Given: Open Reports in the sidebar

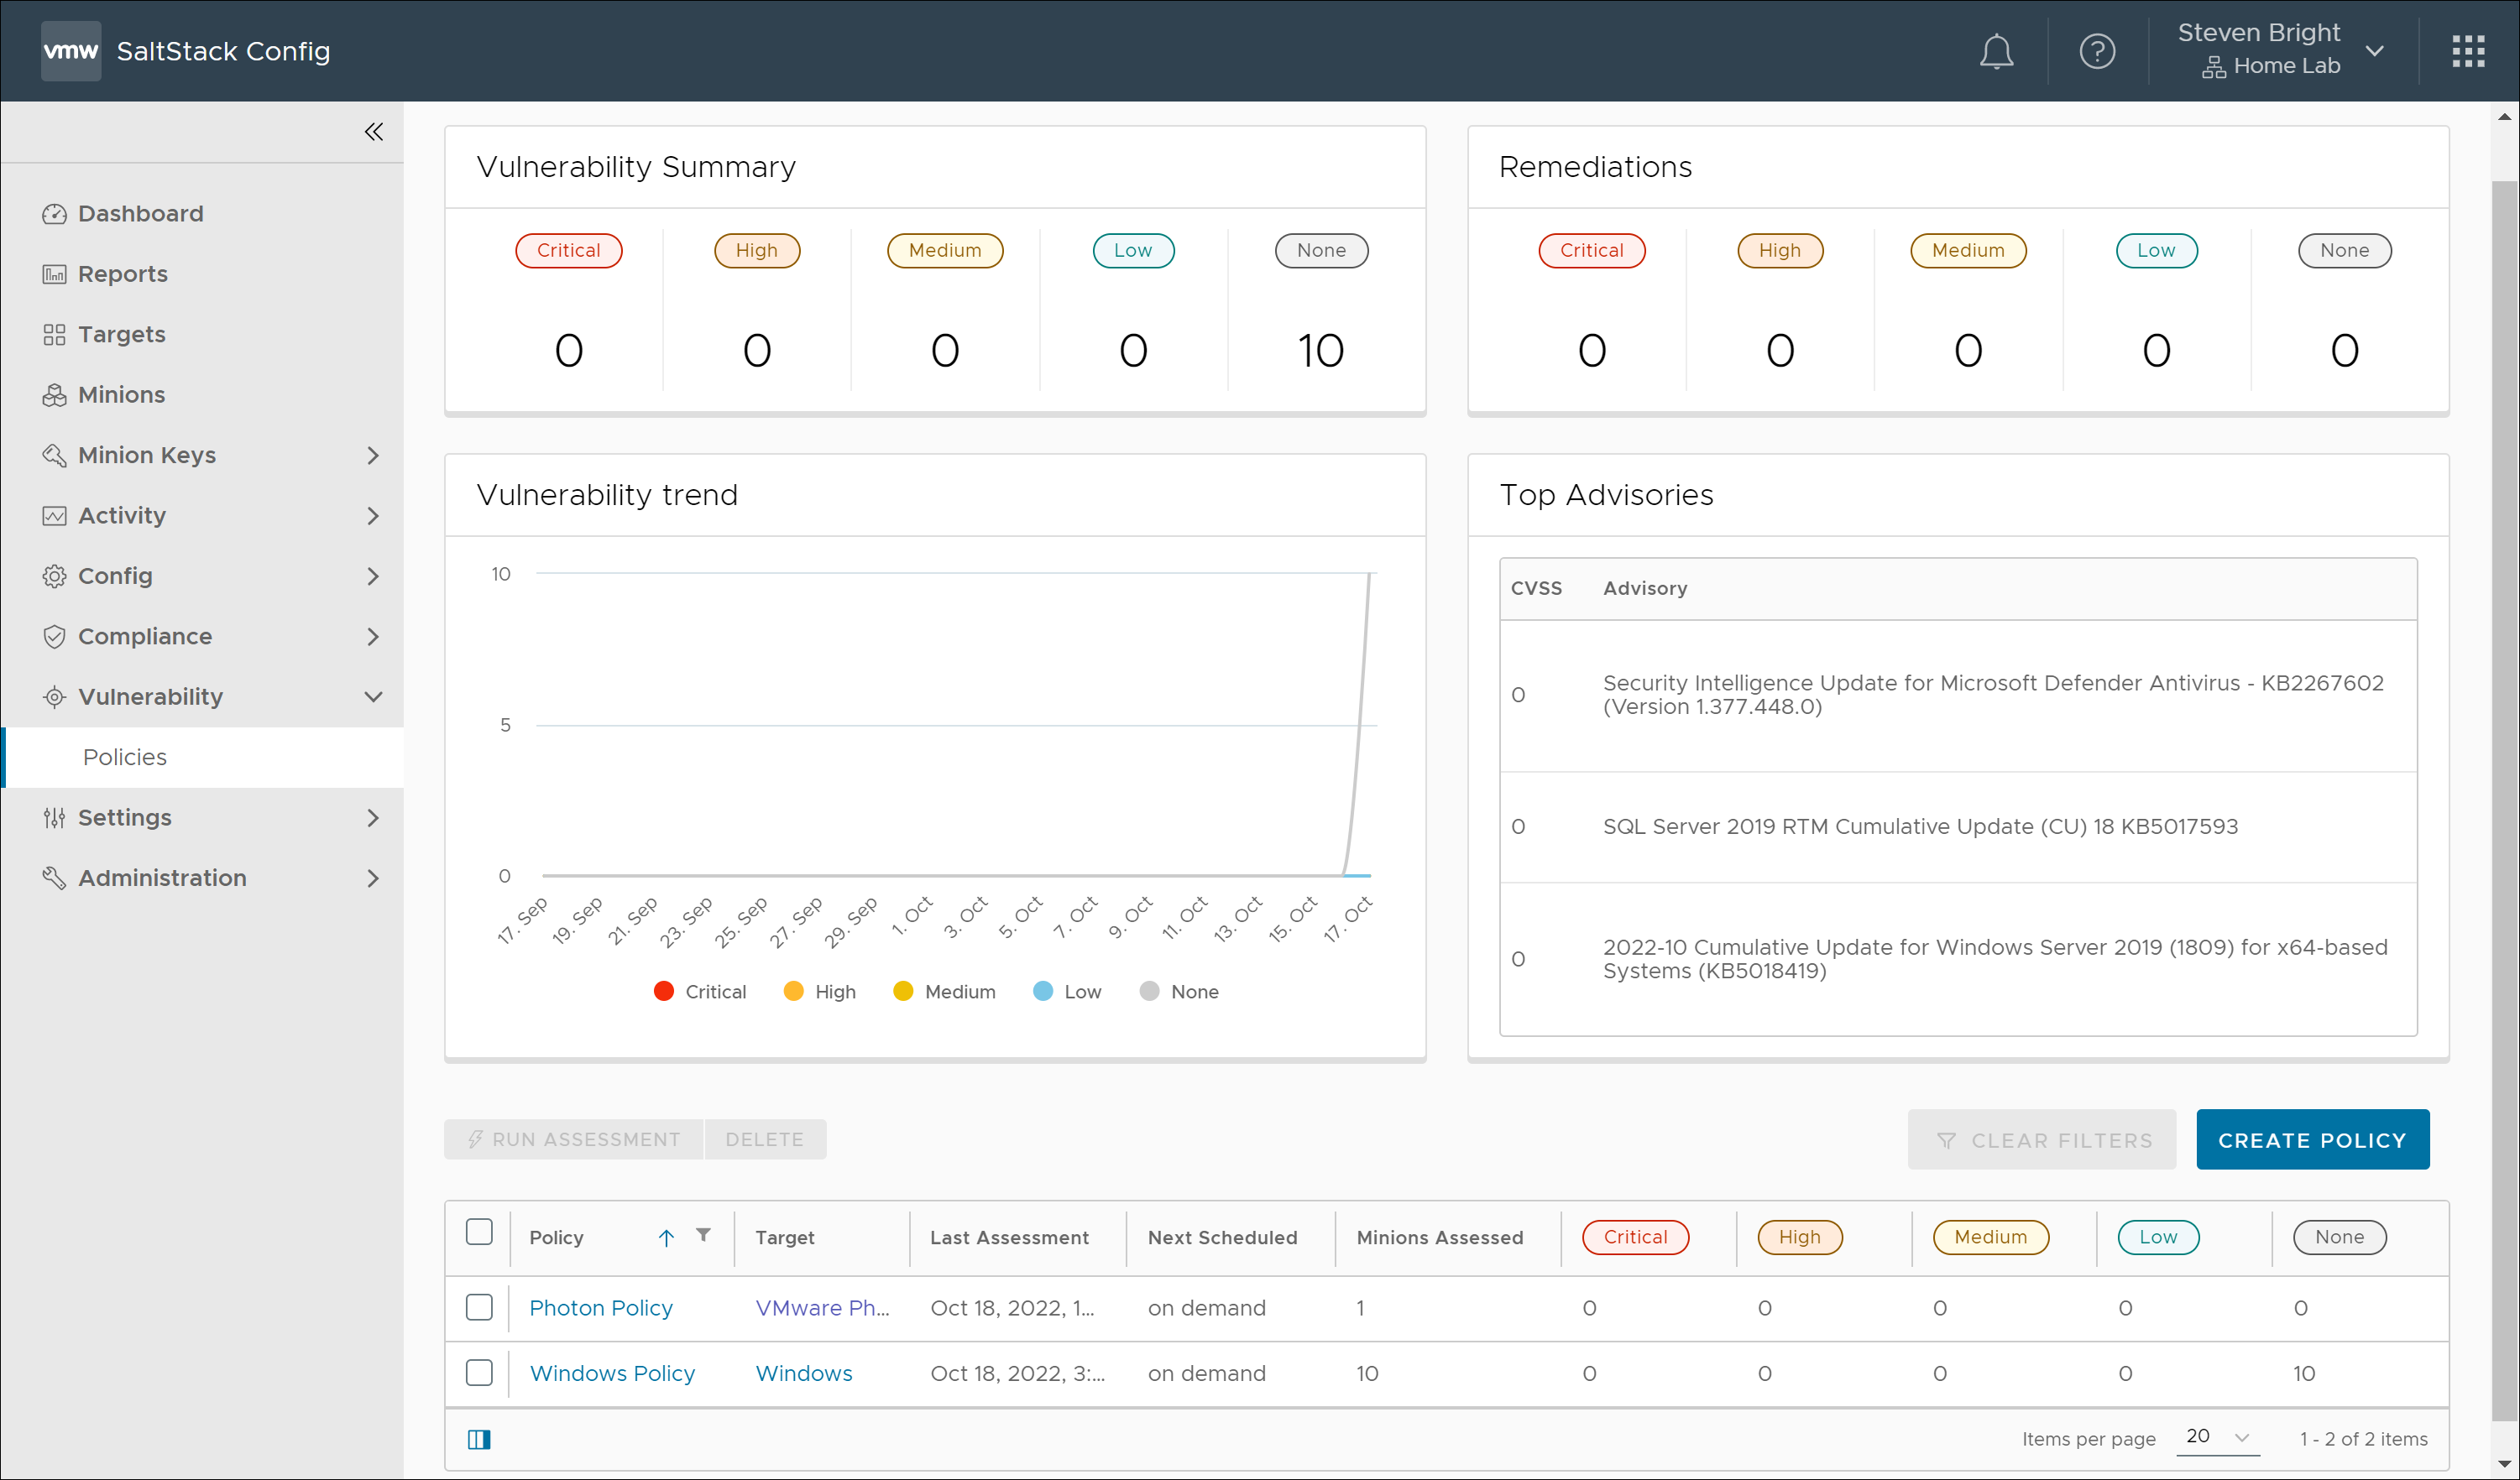Looking at the screenshot, I should point(122,274).
